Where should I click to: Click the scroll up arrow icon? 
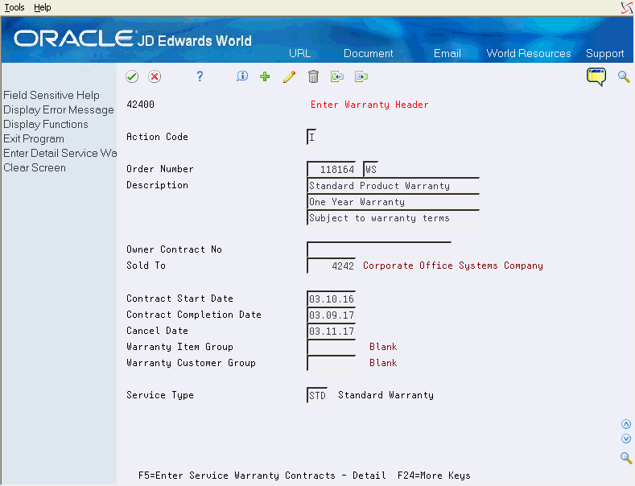626,424
